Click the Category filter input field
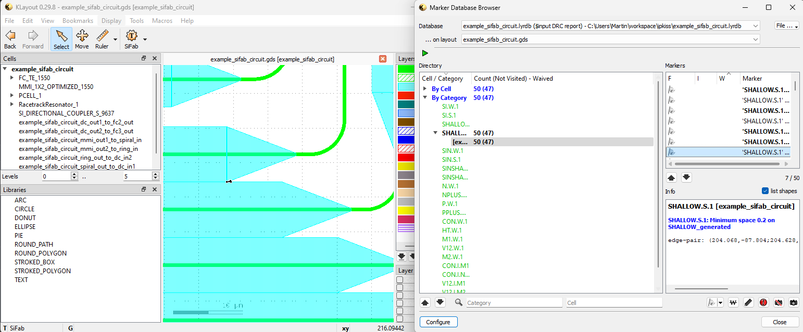 [x=514, y=303]
